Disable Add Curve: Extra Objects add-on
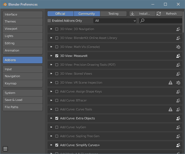185x154 pixels. click(x=57, y=118)
